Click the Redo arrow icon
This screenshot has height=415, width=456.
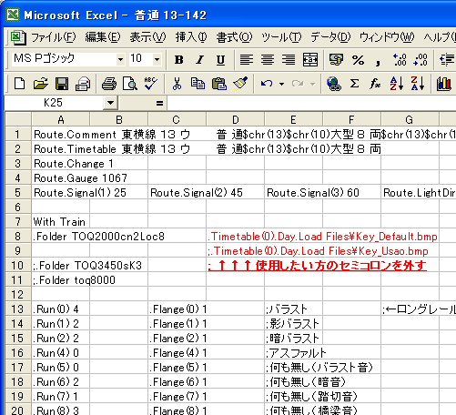coord(298,84)
